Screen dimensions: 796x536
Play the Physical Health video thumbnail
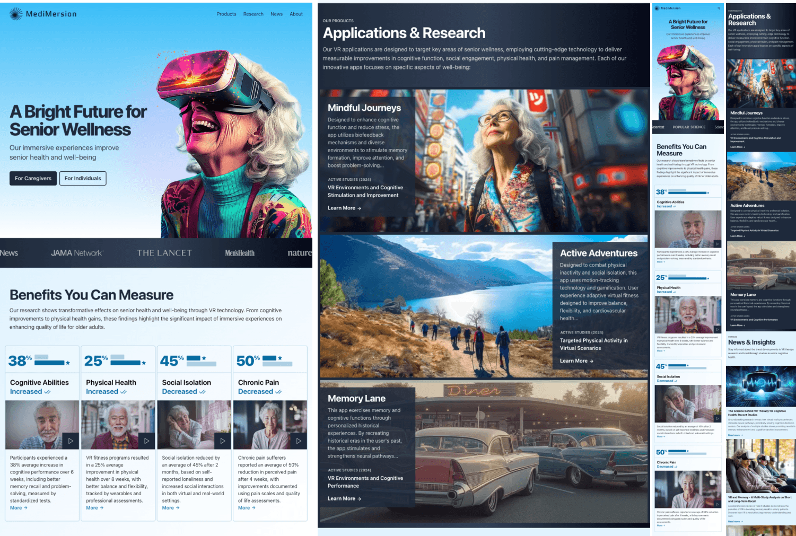[147, 441]
